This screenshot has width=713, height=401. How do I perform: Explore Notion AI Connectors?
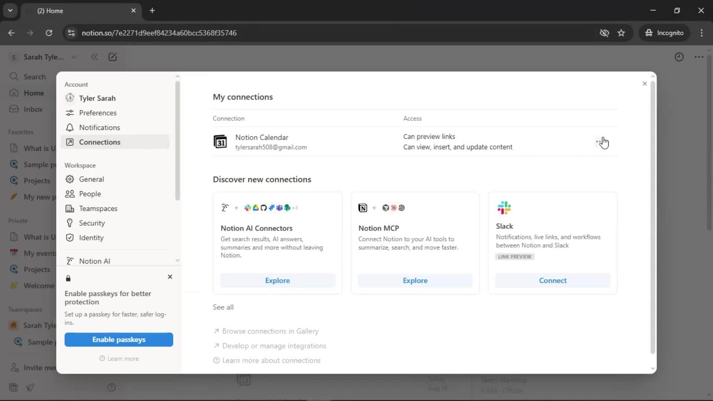277,281
